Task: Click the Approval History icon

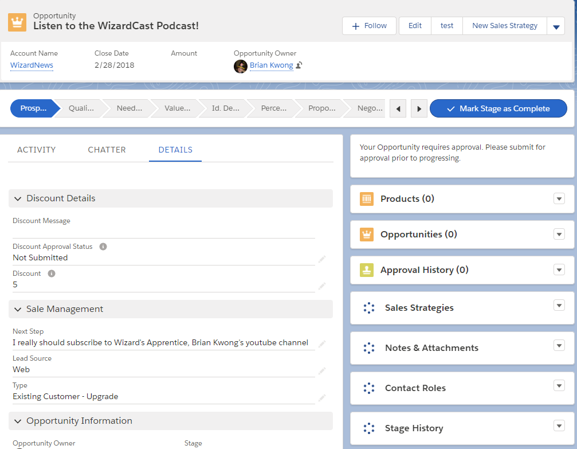Action: [367, 270]
